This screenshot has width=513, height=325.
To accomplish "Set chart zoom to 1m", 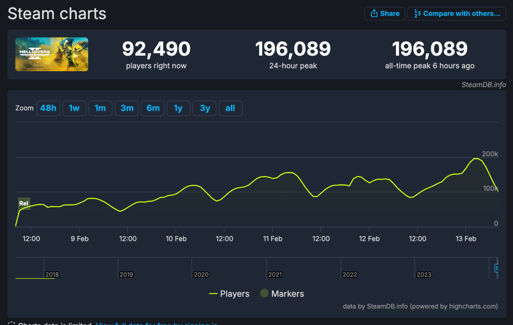I will coord(100,108).
